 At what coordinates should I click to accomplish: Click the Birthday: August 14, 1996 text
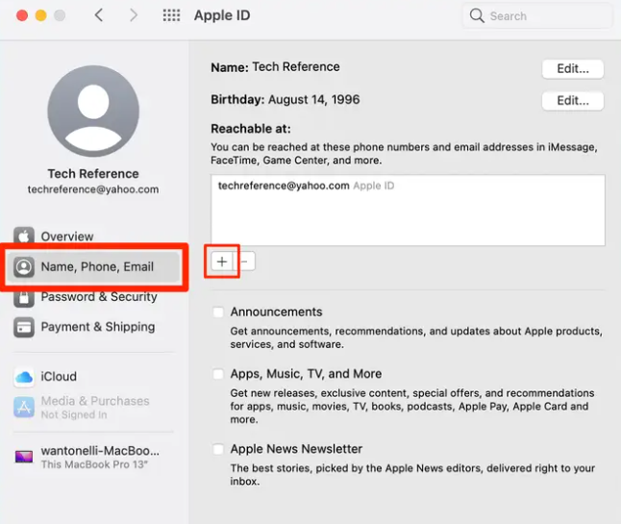click(x=286, y=99)
